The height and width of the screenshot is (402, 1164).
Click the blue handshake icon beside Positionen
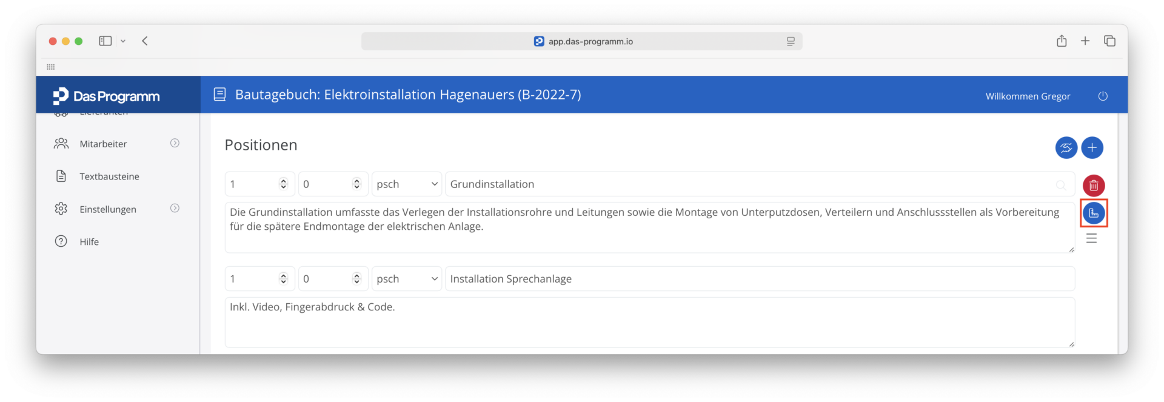tap(1066, 147)
